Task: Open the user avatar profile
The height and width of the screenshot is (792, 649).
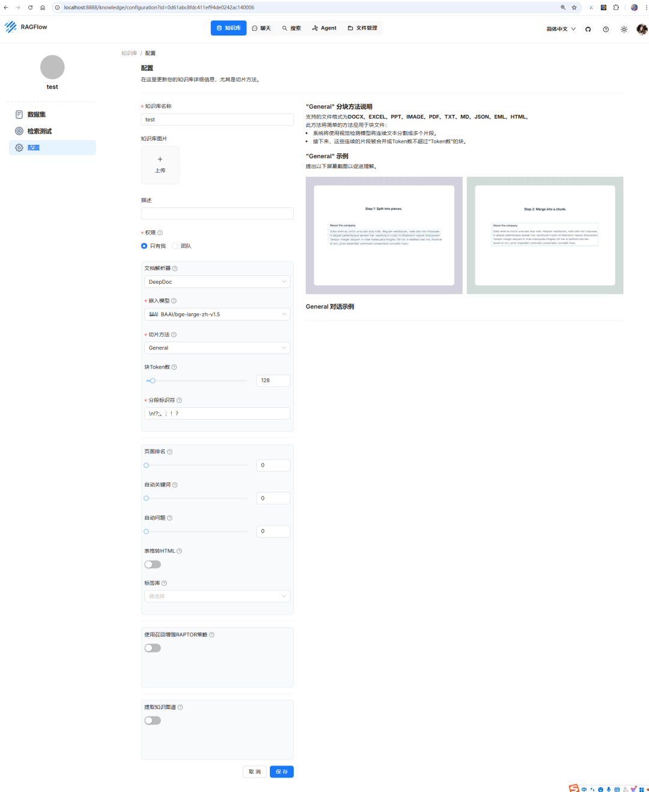Action: point(642,29)
